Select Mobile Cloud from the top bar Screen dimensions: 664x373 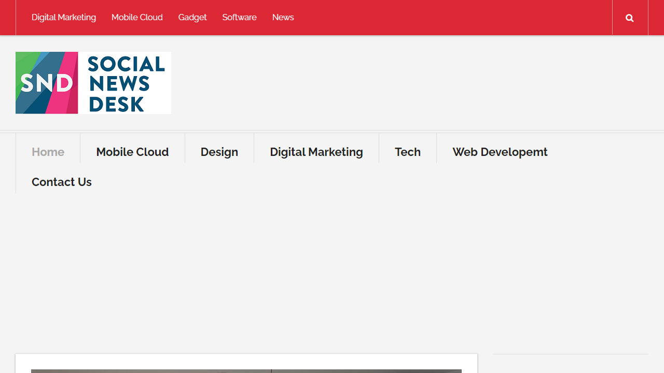point(137,17)
